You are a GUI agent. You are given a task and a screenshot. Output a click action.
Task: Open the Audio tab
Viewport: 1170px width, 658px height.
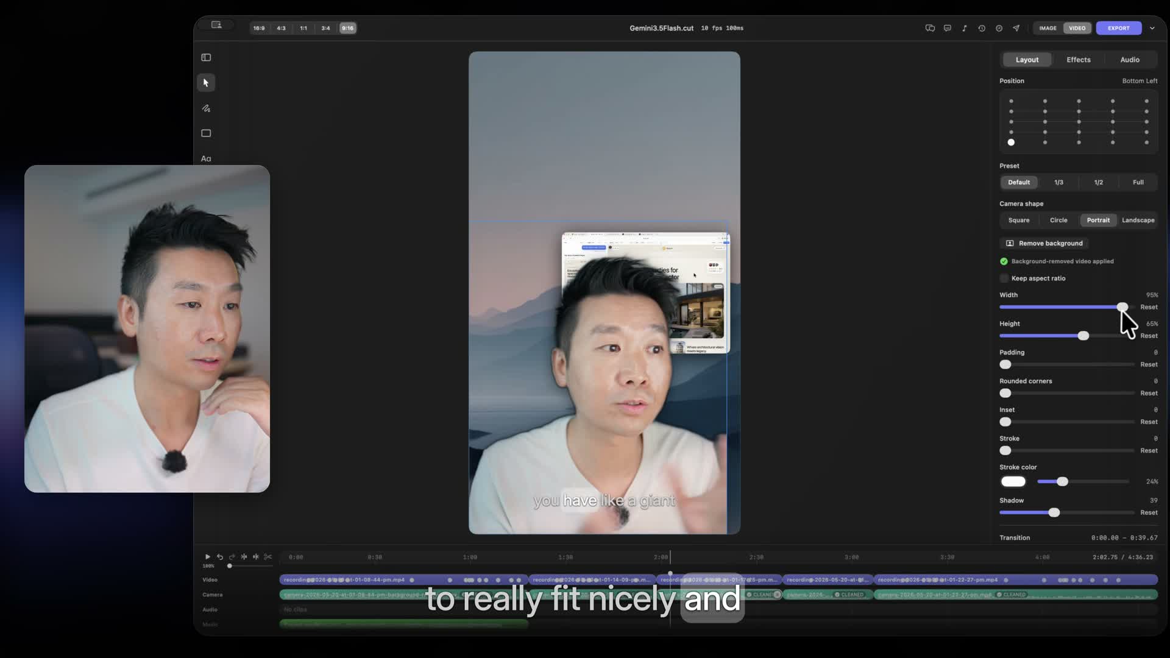[1130, 60]
